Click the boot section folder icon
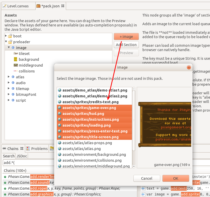 10,36
